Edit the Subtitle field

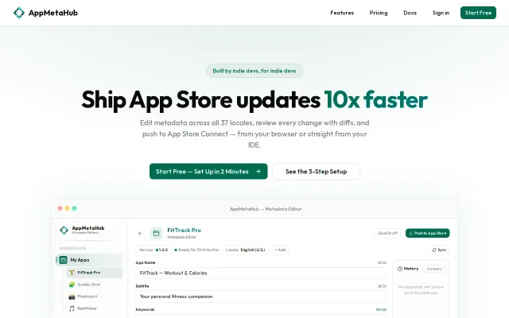261,297
